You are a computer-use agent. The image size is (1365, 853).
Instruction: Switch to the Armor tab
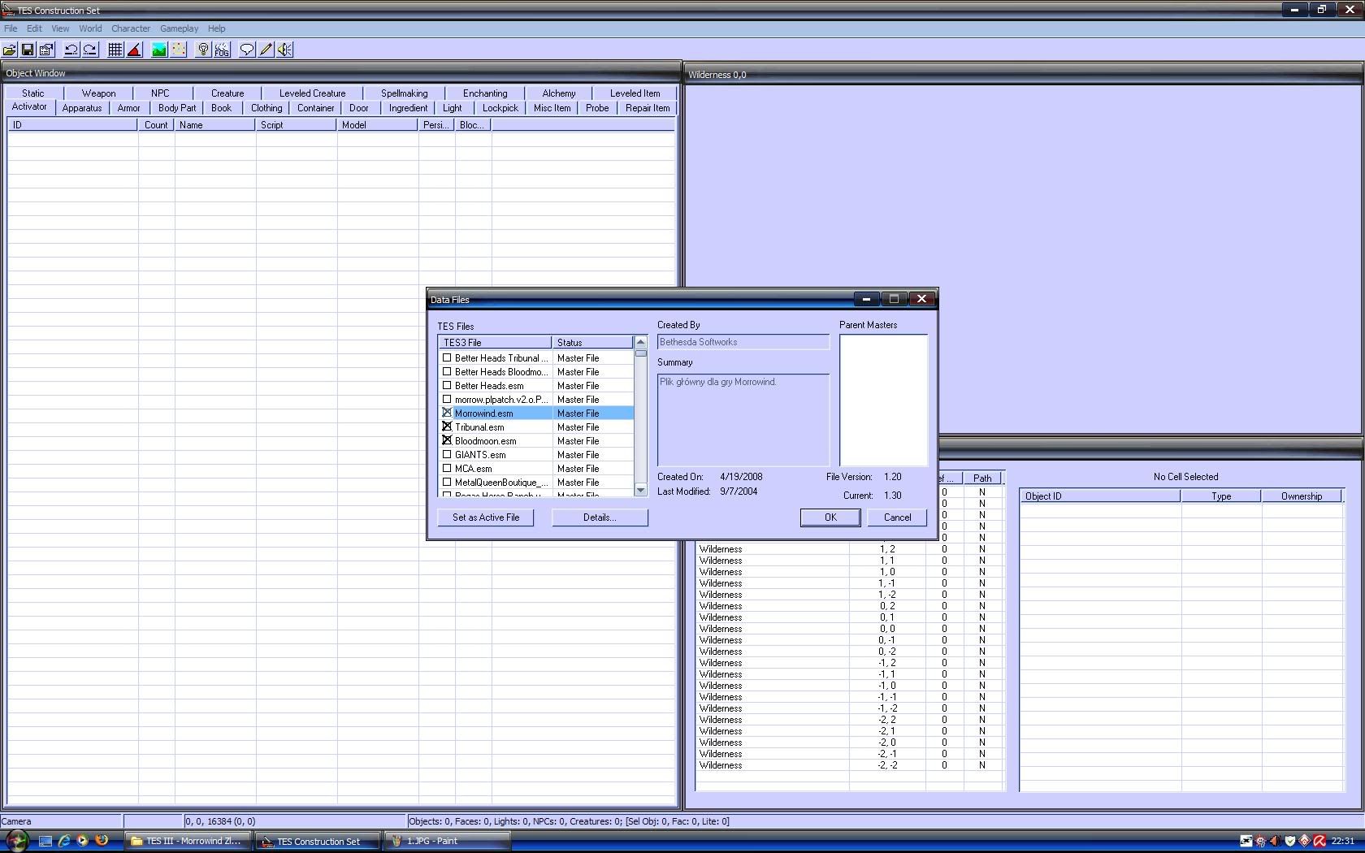tap(128, 108)
